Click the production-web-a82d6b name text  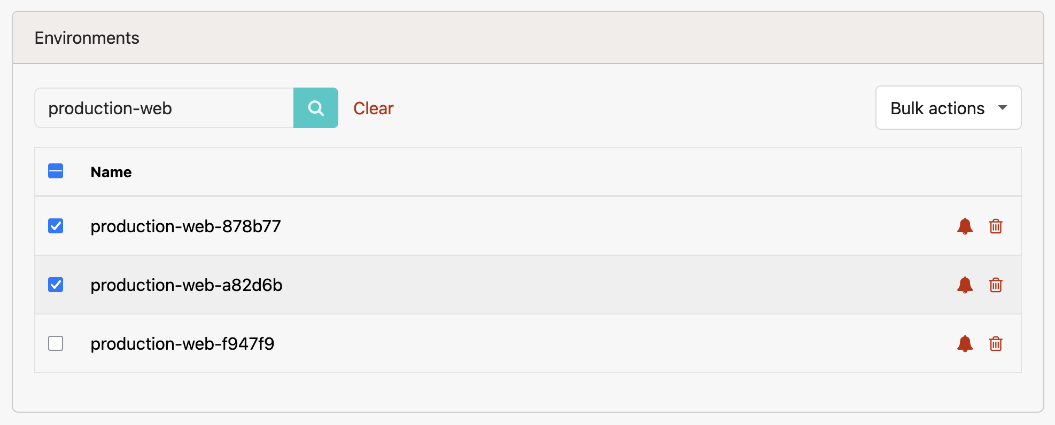187,285
